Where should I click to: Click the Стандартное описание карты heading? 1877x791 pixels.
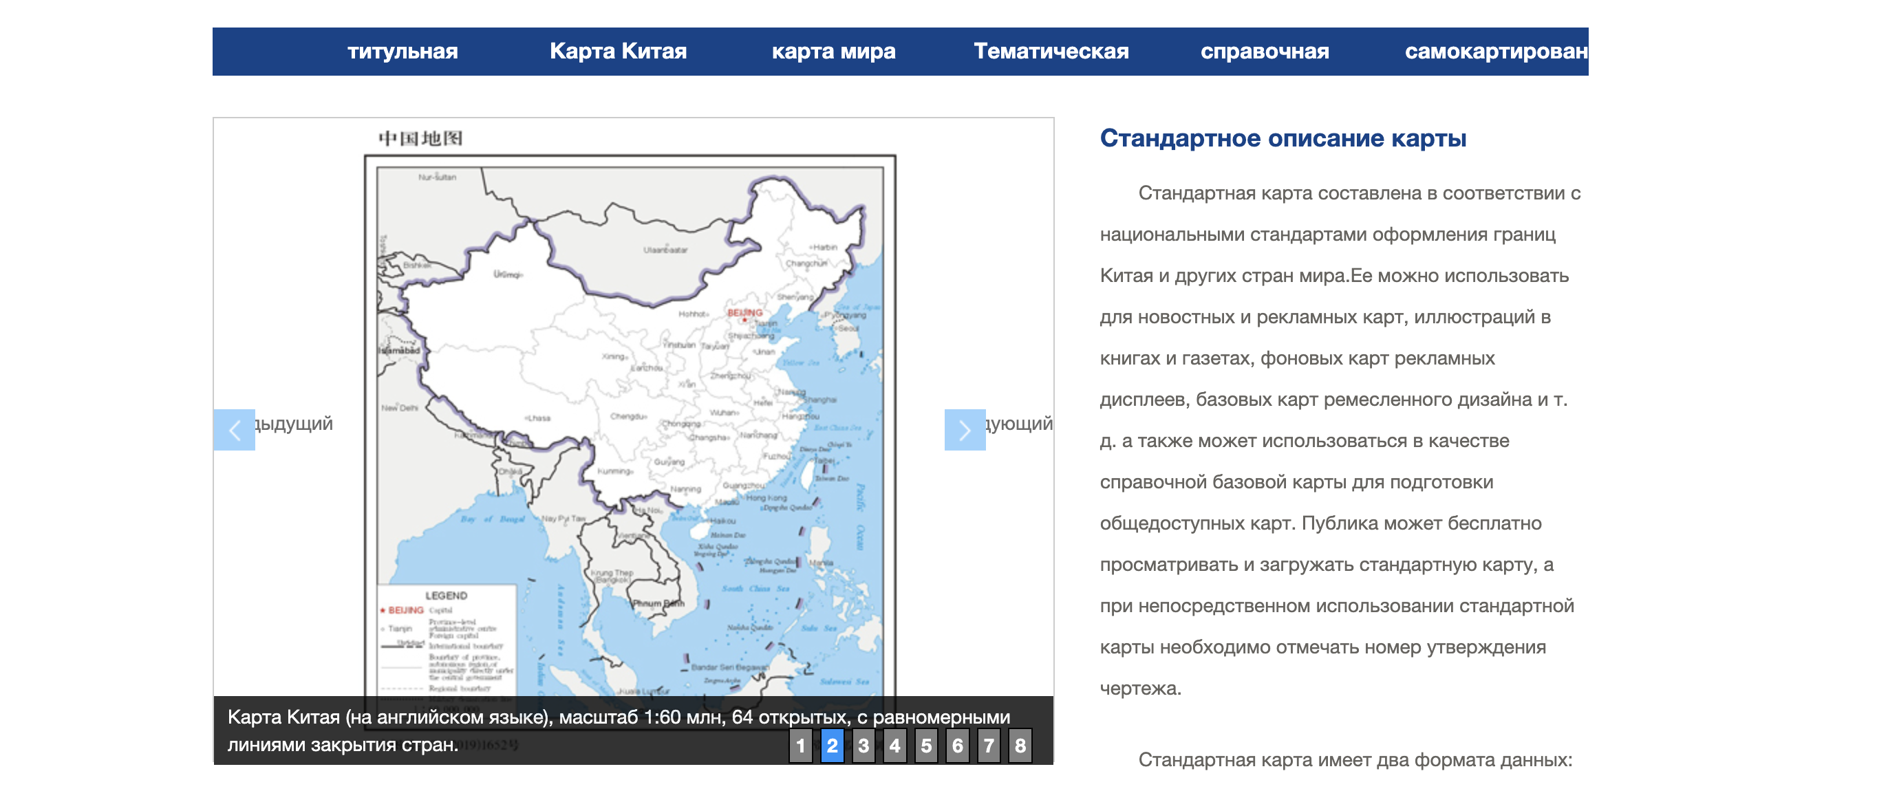[1283, 138]
